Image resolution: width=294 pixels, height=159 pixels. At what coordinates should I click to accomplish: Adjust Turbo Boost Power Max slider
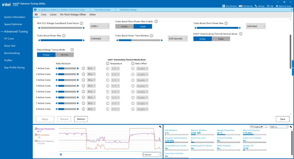point(61,40)
